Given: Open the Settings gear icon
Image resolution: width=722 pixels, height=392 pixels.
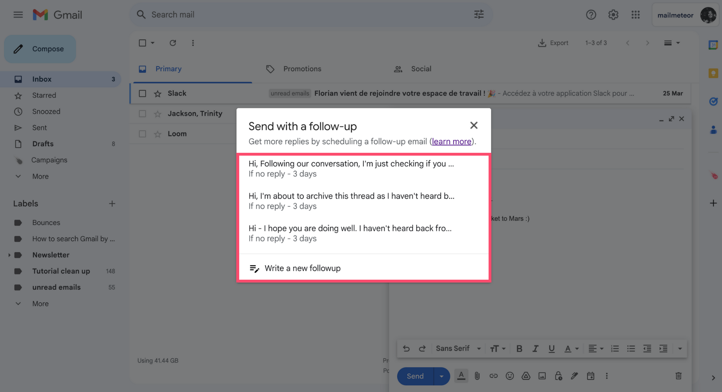Looking at the screenshot, I should tap(613, 15).
